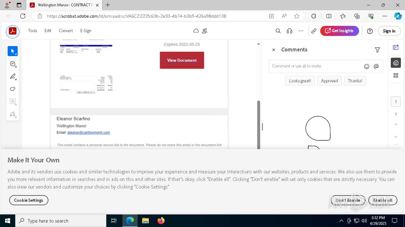Open Firefox from the taskbar
This screenshot has width=405, height=227.
(x=161, y=221)
